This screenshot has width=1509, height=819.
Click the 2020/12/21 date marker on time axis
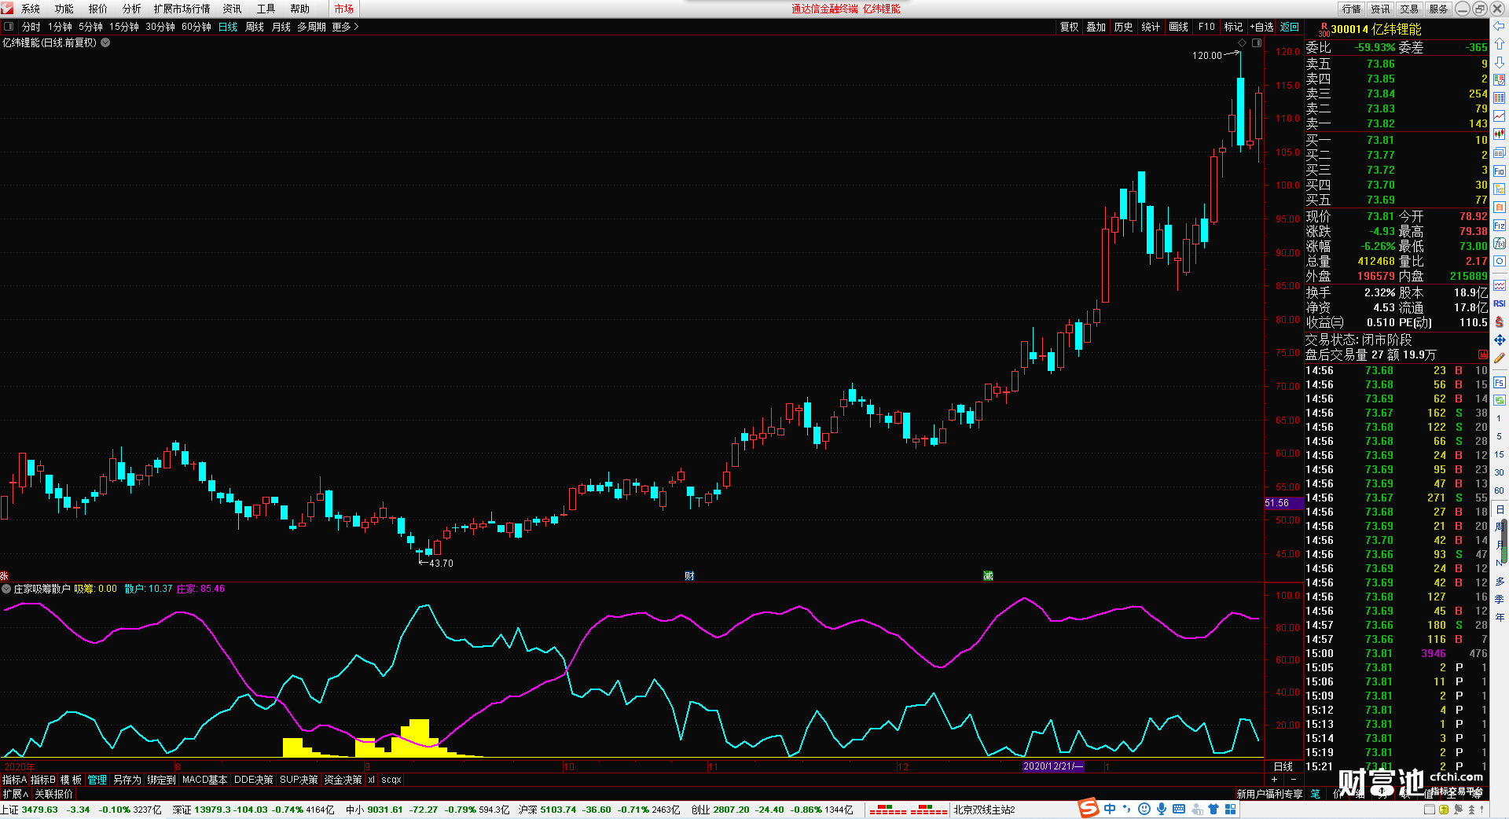tap(1053, 766)
